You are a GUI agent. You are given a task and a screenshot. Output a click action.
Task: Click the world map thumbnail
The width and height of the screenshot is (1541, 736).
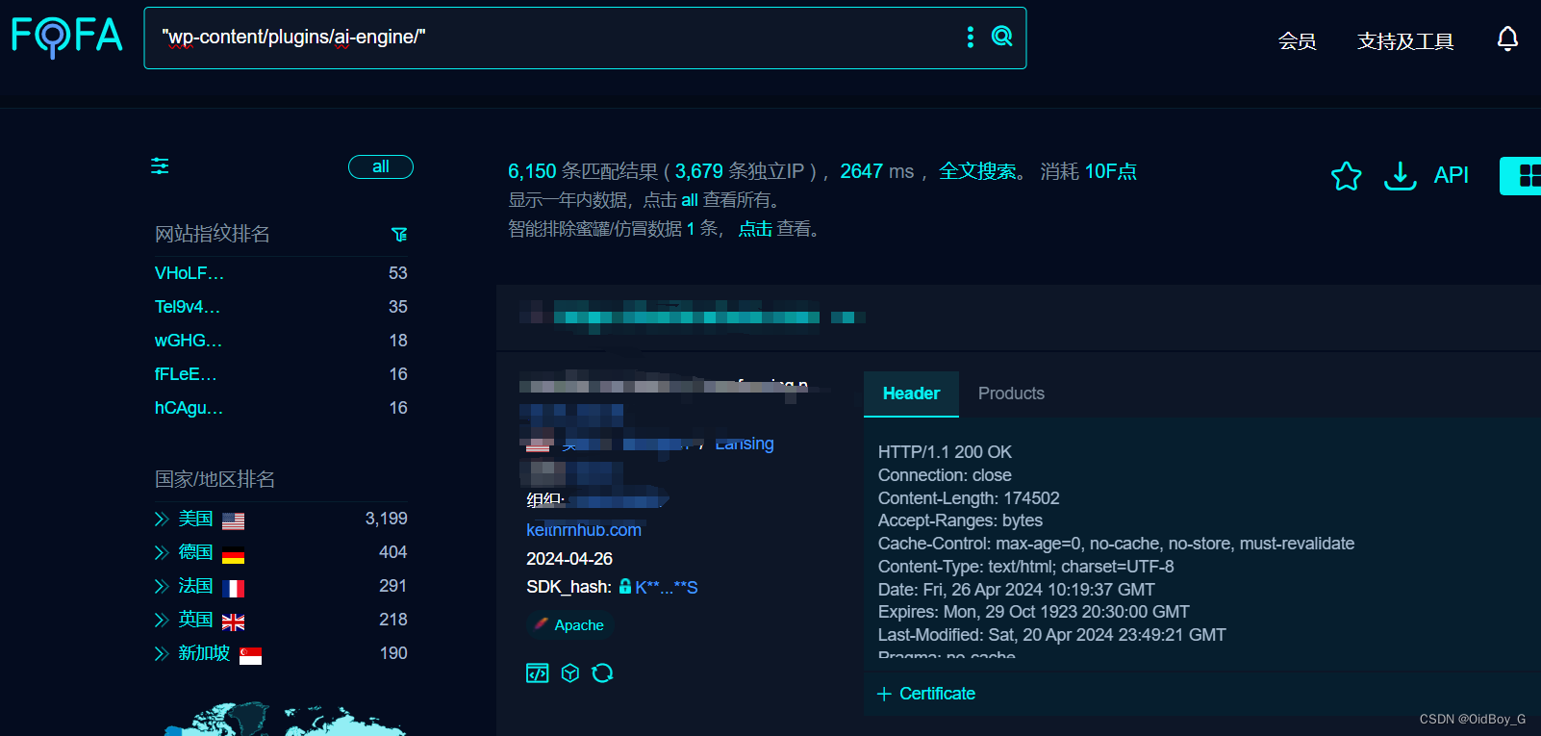[284, 719]
